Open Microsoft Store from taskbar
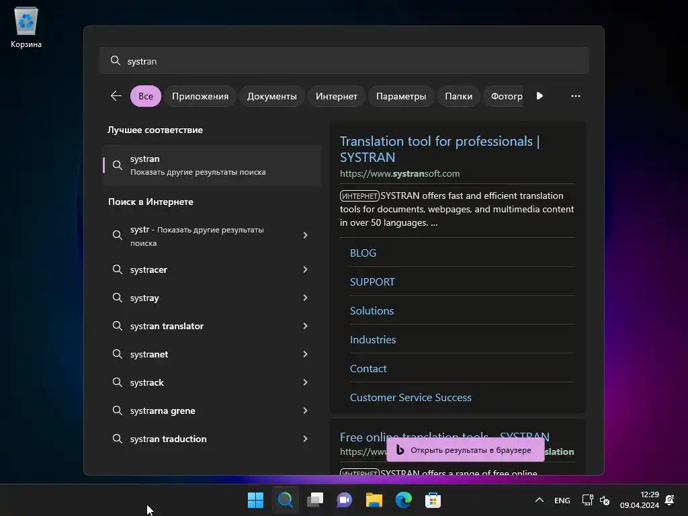The image size is (688, 516). click(x=433, y=500)
